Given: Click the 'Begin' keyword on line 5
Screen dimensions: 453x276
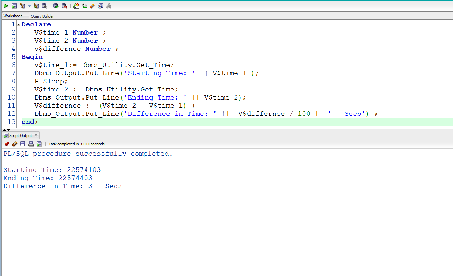Looking at the screenshot, I should [32, 57].
